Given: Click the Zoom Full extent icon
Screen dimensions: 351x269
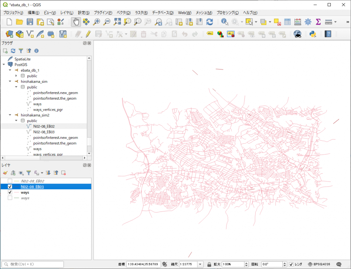Looking at the screenshot, I should tap(117, 22).
